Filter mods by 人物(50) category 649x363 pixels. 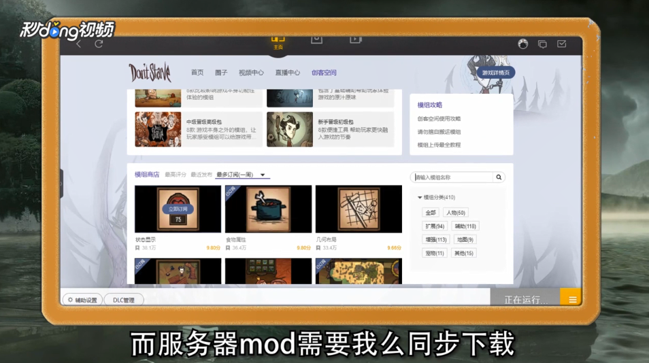click(455, 213)
